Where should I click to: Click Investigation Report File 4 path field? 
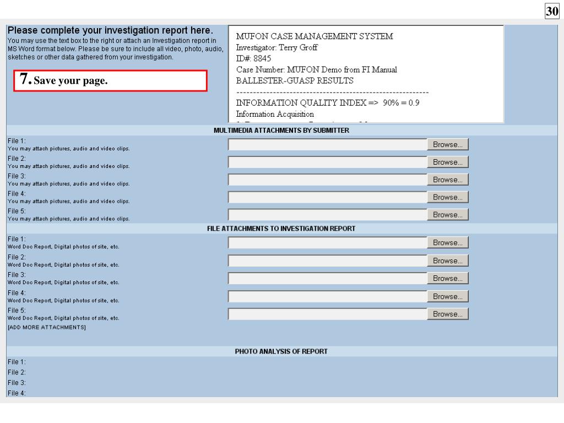tap(327, 296)
